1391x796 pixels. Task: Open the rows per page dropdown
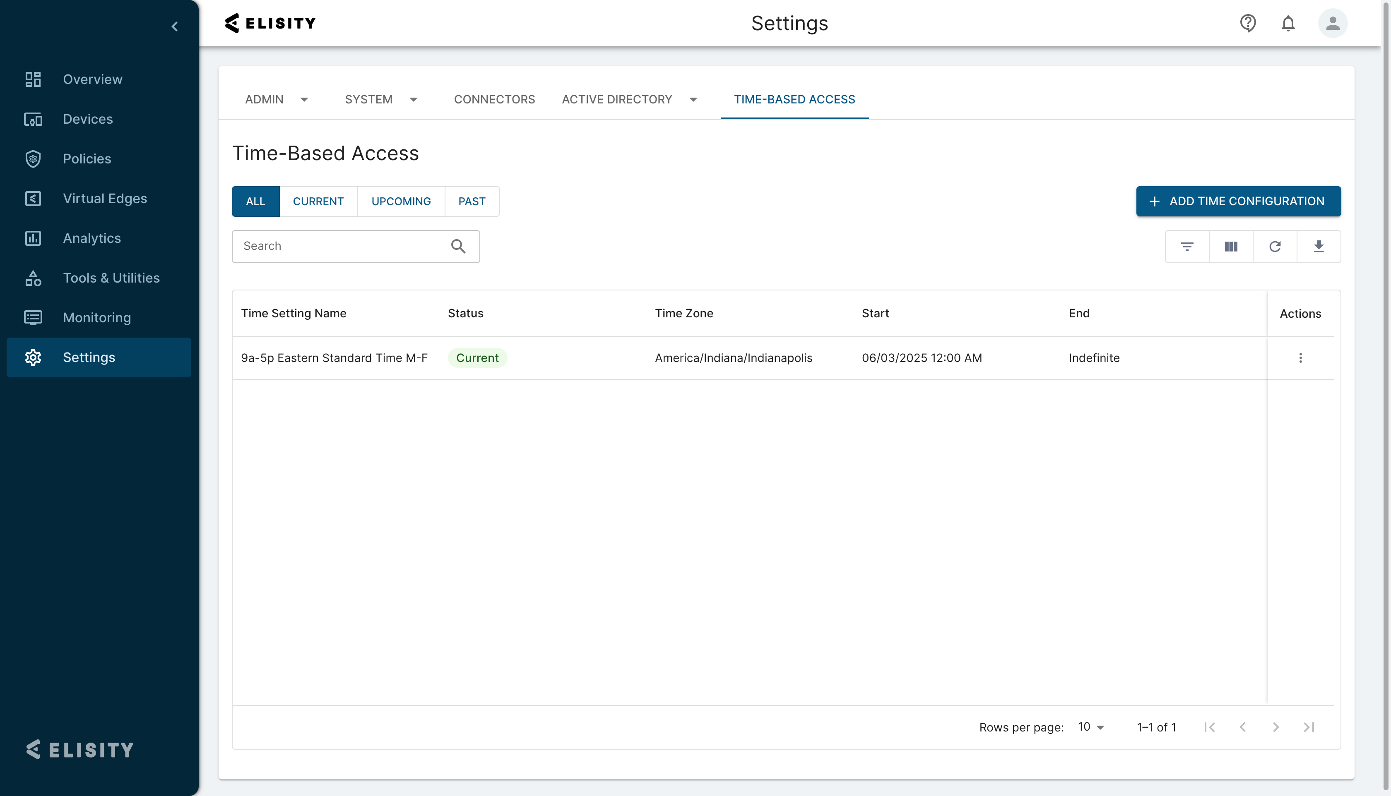[1091, 727]
